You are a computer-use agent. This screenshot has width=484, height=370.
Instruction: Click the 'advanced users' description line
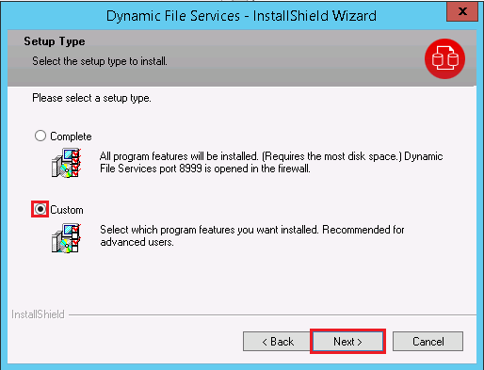[x=137, y=242]
